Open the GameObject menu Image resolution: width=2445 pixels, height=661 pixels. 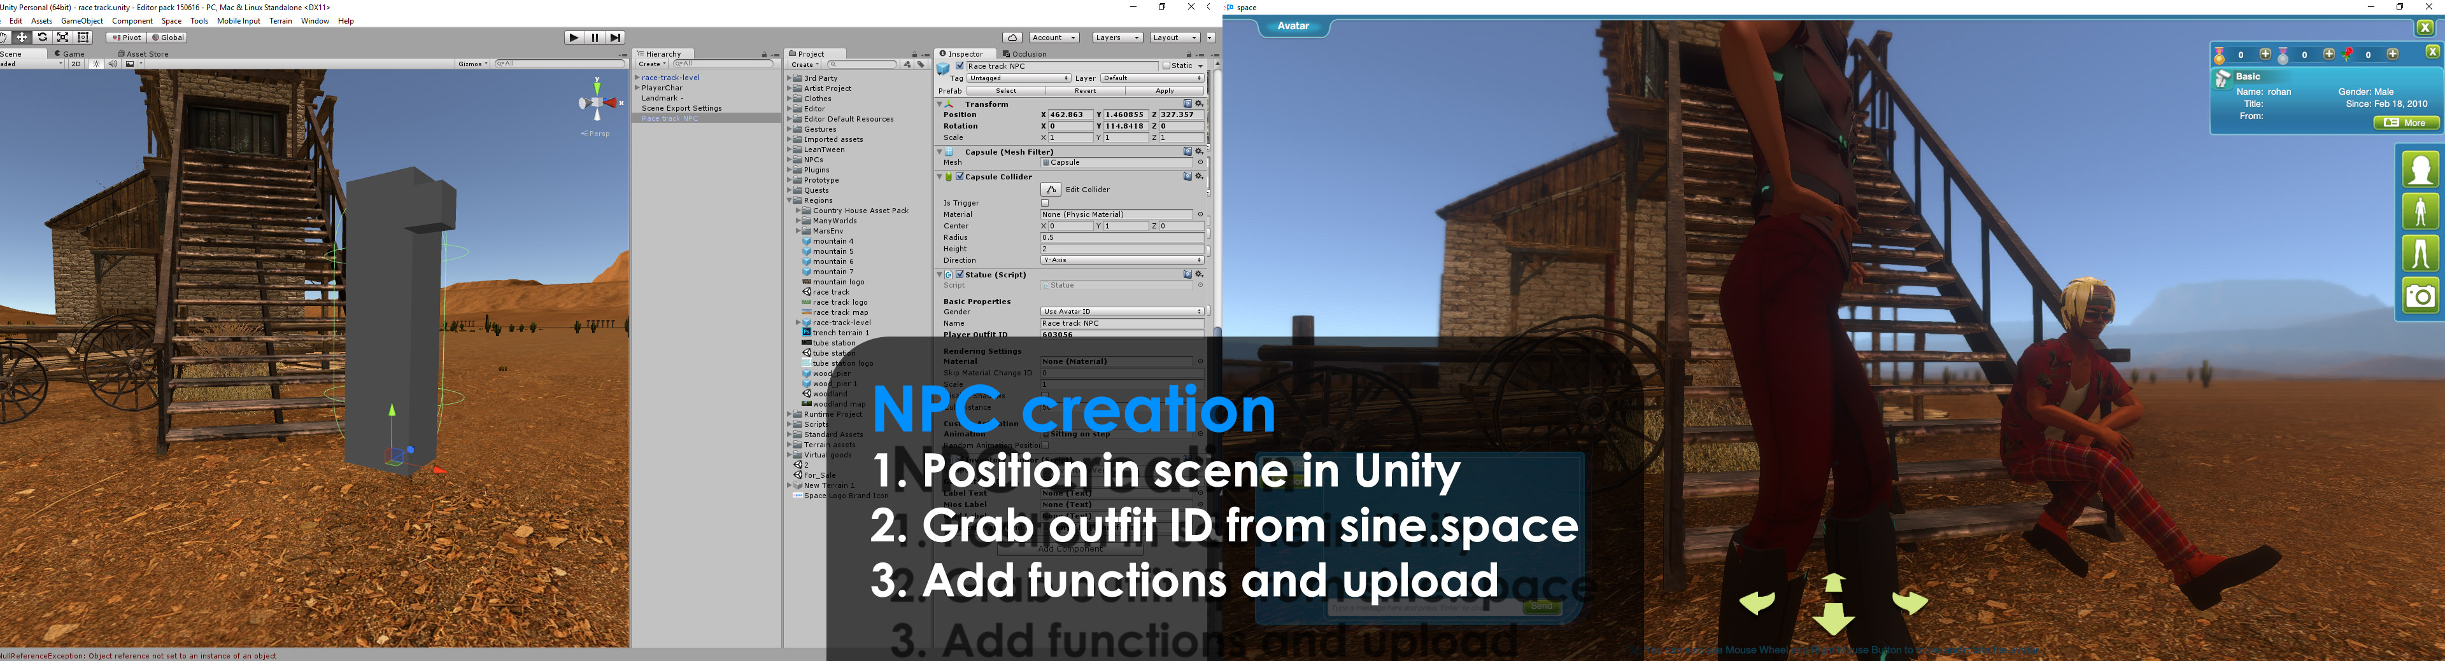[x=81, y=21]
